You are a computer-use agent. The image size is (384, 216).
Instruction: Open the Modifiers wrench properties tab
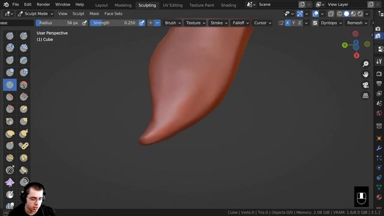pyautogui.click(x=379, y=148)
